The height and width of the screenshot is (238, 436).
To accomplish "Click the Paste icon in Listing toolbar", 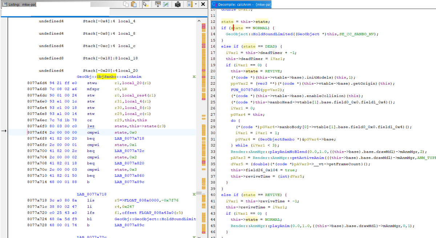I will 133,4.
